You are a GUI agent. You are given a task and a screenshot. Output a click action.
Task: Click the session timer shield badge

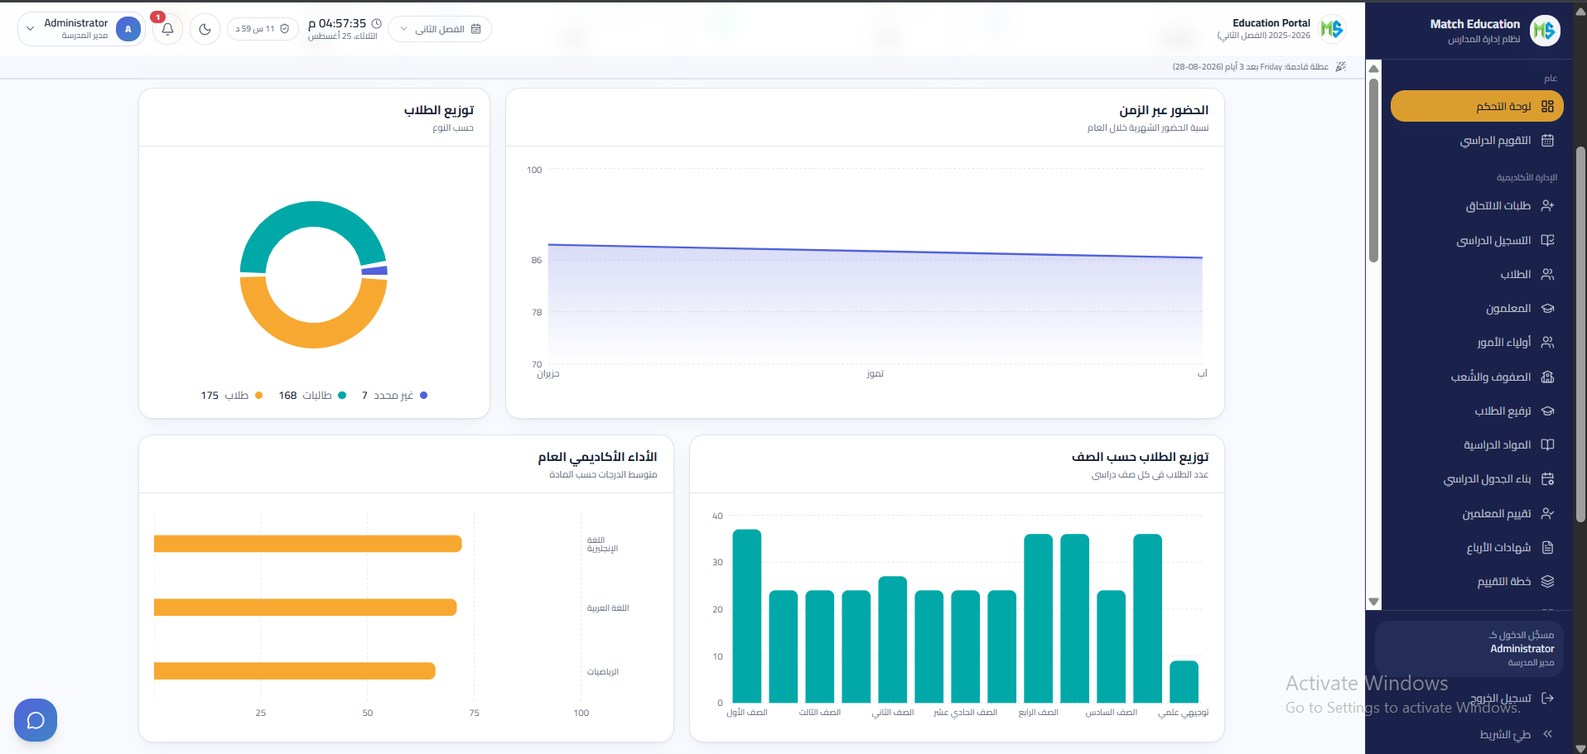click(263, 29)
